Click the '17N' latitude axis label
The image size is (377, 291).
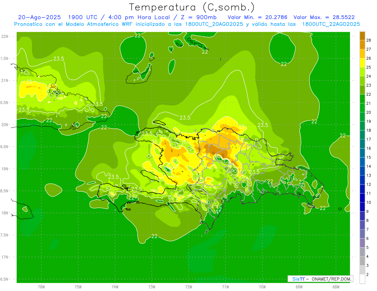click(5, 257)
